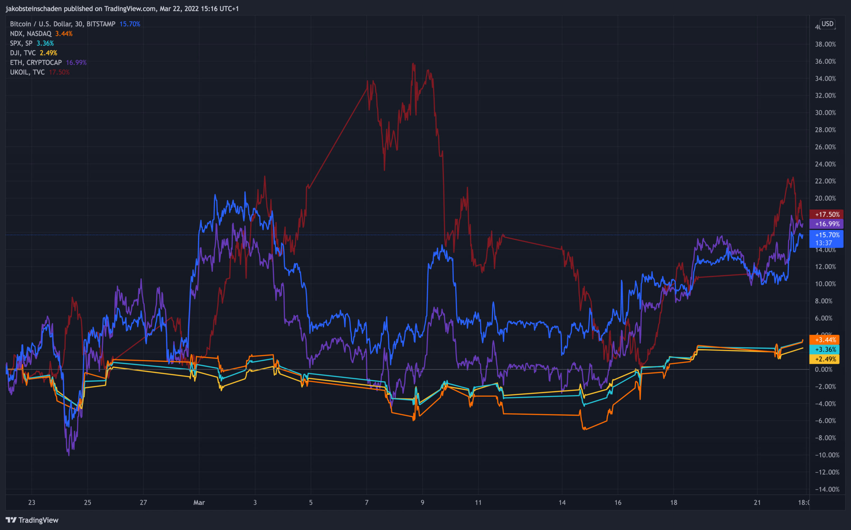Image resolution: width=851 pixels, height=530 pixels.
Task: Click the 11 date on time axis
Action: [478, 502]
